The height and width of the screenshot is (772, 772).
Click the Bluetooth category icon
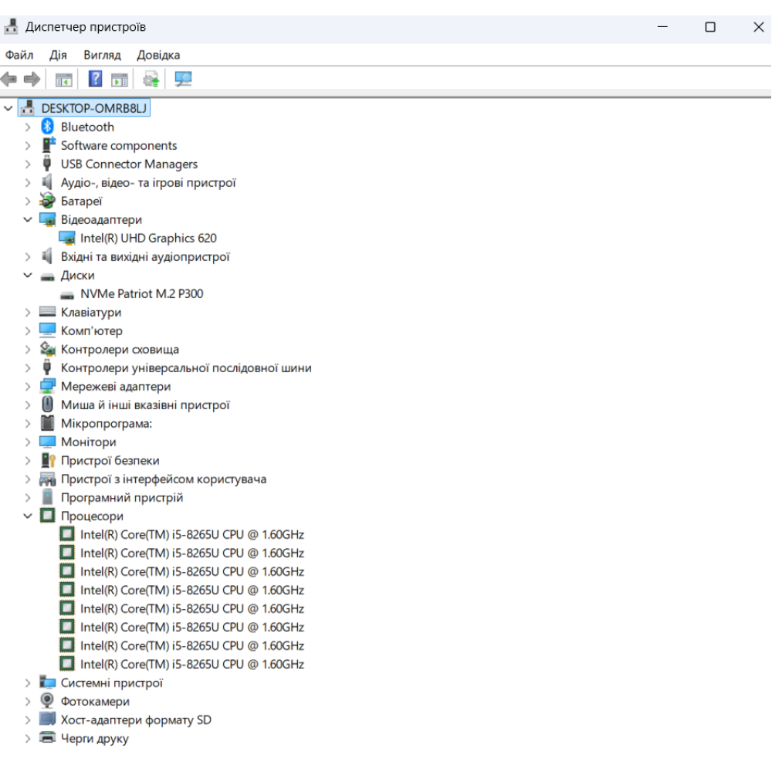click(48, 127)
